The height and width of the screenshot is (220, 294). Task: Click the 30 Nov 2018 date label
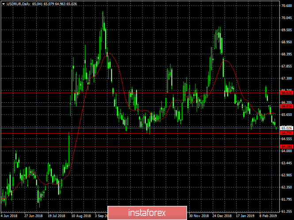[199, 216]
